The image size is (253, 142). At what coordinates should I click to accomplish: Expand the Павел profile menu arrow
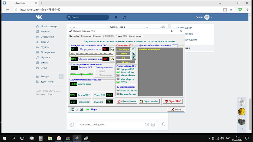[x=212, y=17]
